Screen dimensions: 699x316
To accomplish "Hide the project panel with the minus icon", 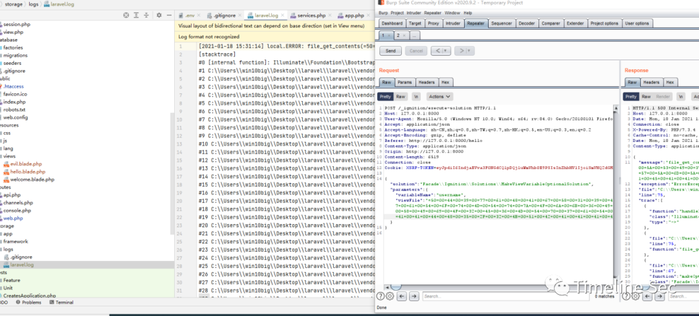I will [169, 15].
